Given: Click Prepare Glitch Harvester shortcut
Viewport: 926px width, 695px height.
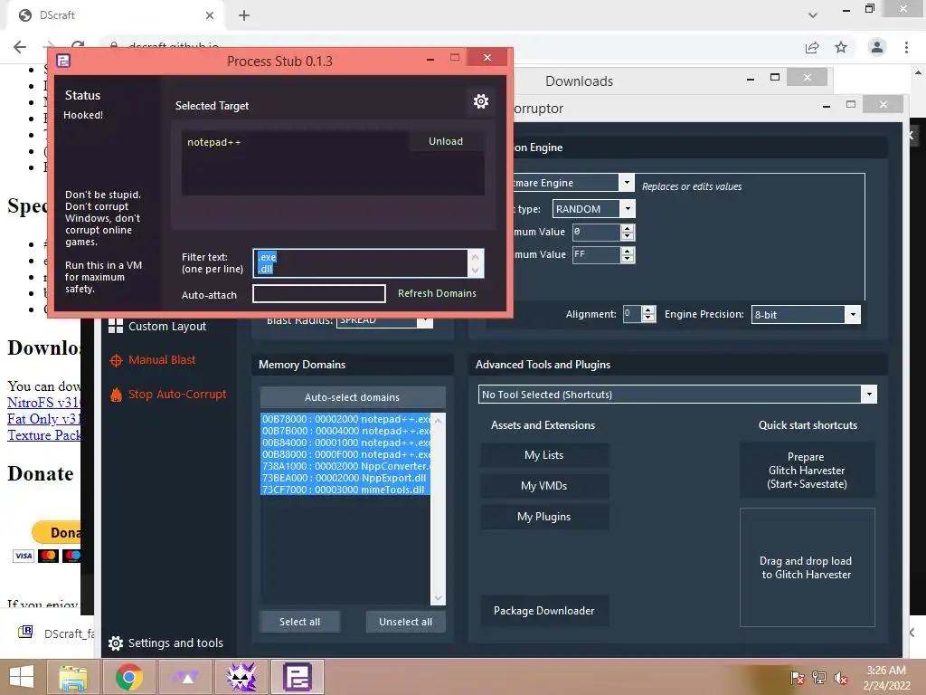Looking at the screenshot, I should (x=807, y=471).
